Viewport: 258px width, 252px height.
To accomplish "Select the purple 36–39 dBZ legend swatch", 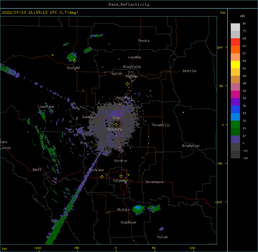I will tap(235, 102).
